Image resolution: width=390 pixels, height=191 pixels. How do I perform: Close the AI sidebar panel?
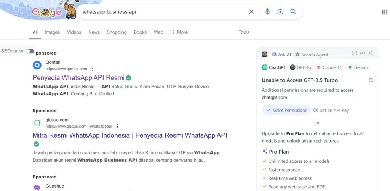pos(370,53)
